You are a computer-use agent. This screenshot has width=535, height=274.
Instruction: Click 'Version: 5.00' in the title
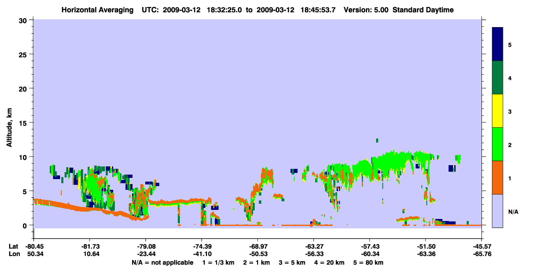pyautogui.click(x=366, y=10)
